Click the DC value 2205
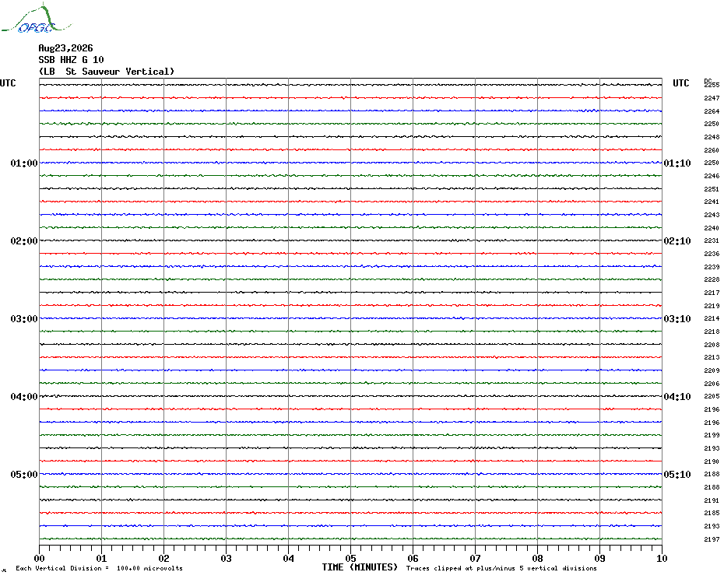The image size is (724, 579). point(712,396)
